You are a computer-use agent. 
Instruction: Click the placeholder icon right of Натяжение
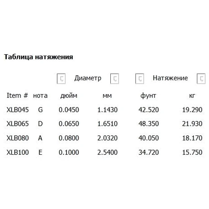(x=201, y=79)
